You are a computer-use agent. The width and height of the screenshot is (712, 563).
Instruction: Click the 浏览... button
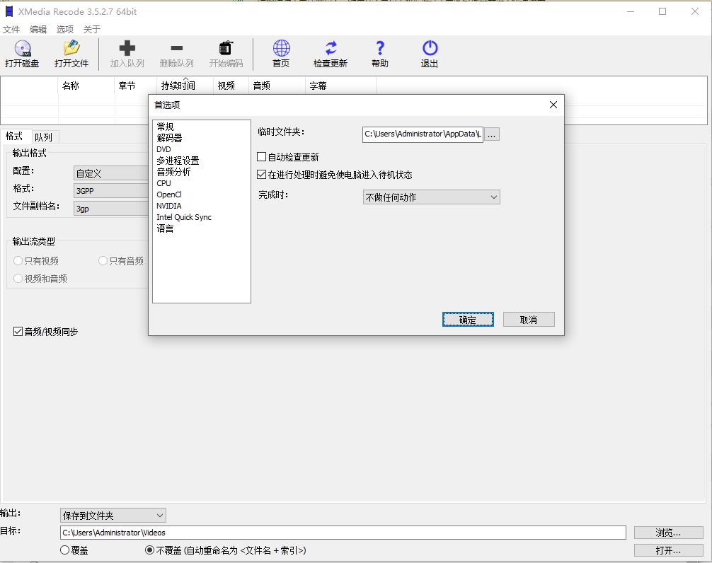[x=668, y=532]
